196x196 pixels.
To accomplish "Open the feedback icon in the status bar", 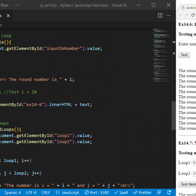I will (159, 192).
